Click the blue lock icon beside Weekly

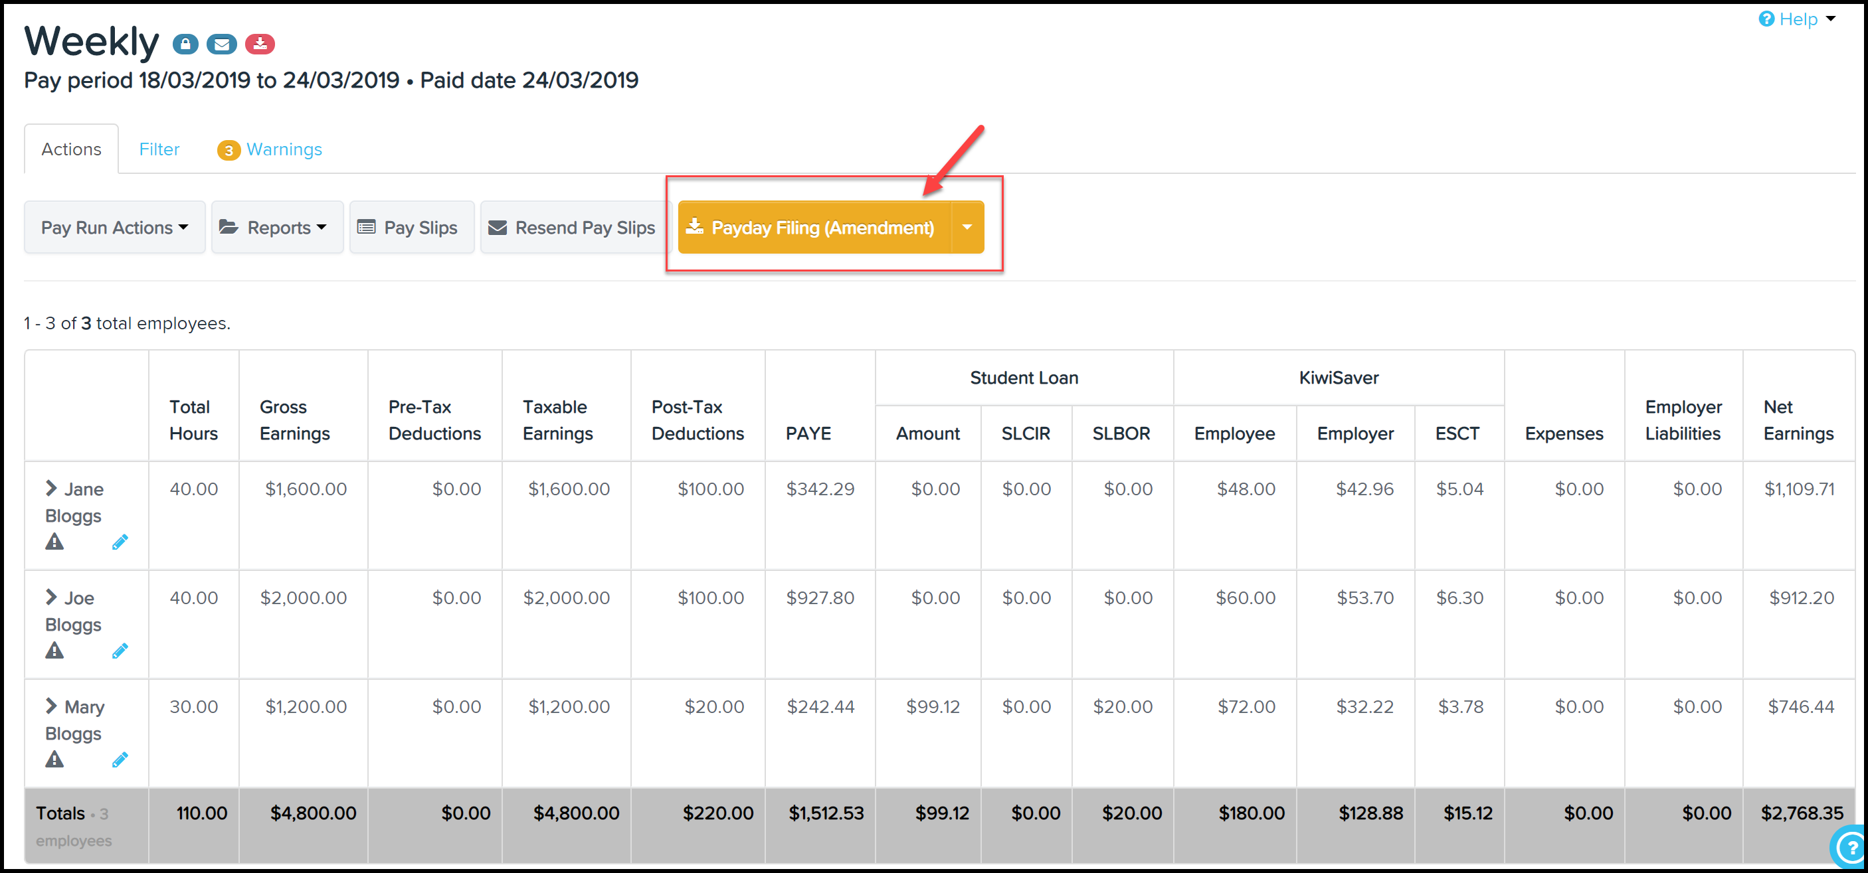[x=185, y=44]
